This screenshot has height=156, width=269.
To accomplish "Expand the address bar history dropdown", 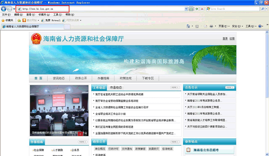I will click(x=186, y=9).
